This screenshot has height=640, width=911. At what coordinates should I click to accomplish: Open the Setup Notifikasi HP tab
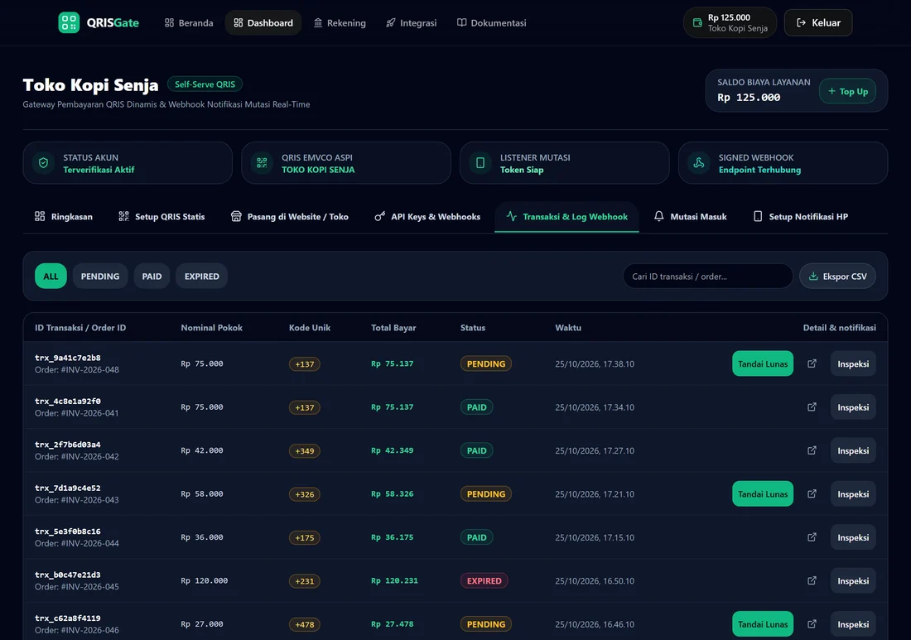pyautogui.click(x=800, y=217)
